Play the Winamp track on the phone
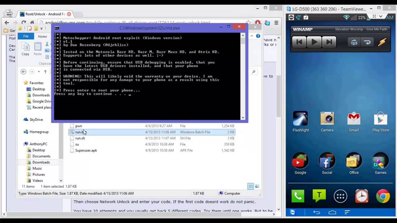Screen dimensions: 397x223 point(314,42)
